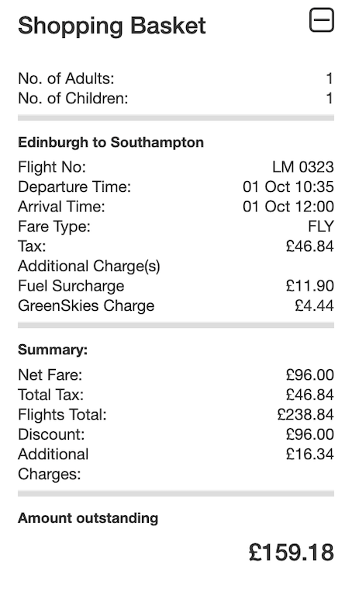Click the Discount row label

(51, 434)
